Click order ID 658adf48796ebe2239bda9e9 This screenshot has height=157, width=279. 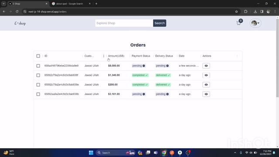61,66
